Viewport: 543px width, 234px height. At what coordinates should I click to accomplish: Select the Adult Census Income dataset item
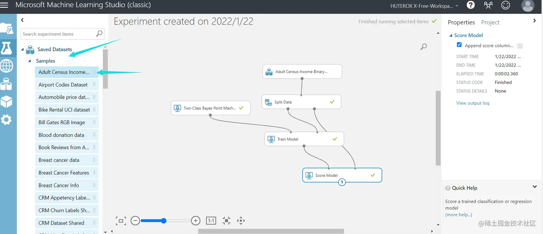tap(67, 72)
